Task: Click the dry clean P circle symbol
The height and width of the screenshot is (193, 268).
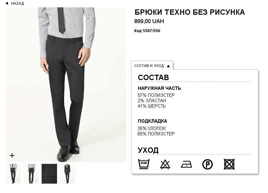Action: pos(208,164)
